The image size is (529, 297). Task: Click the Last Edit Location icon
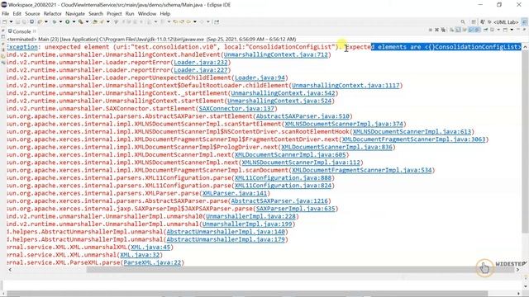[x=175, y=22]
